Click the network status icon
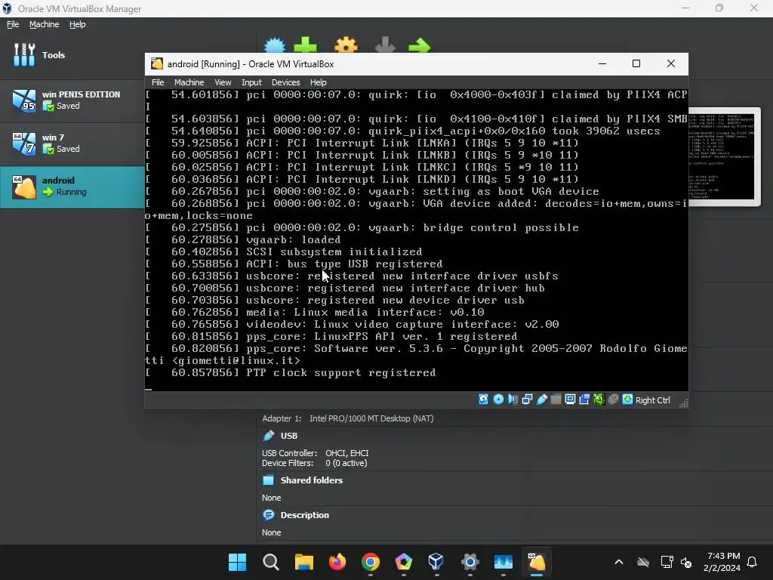The width and height of the screenshot is (773, 580). coord(527,400)
